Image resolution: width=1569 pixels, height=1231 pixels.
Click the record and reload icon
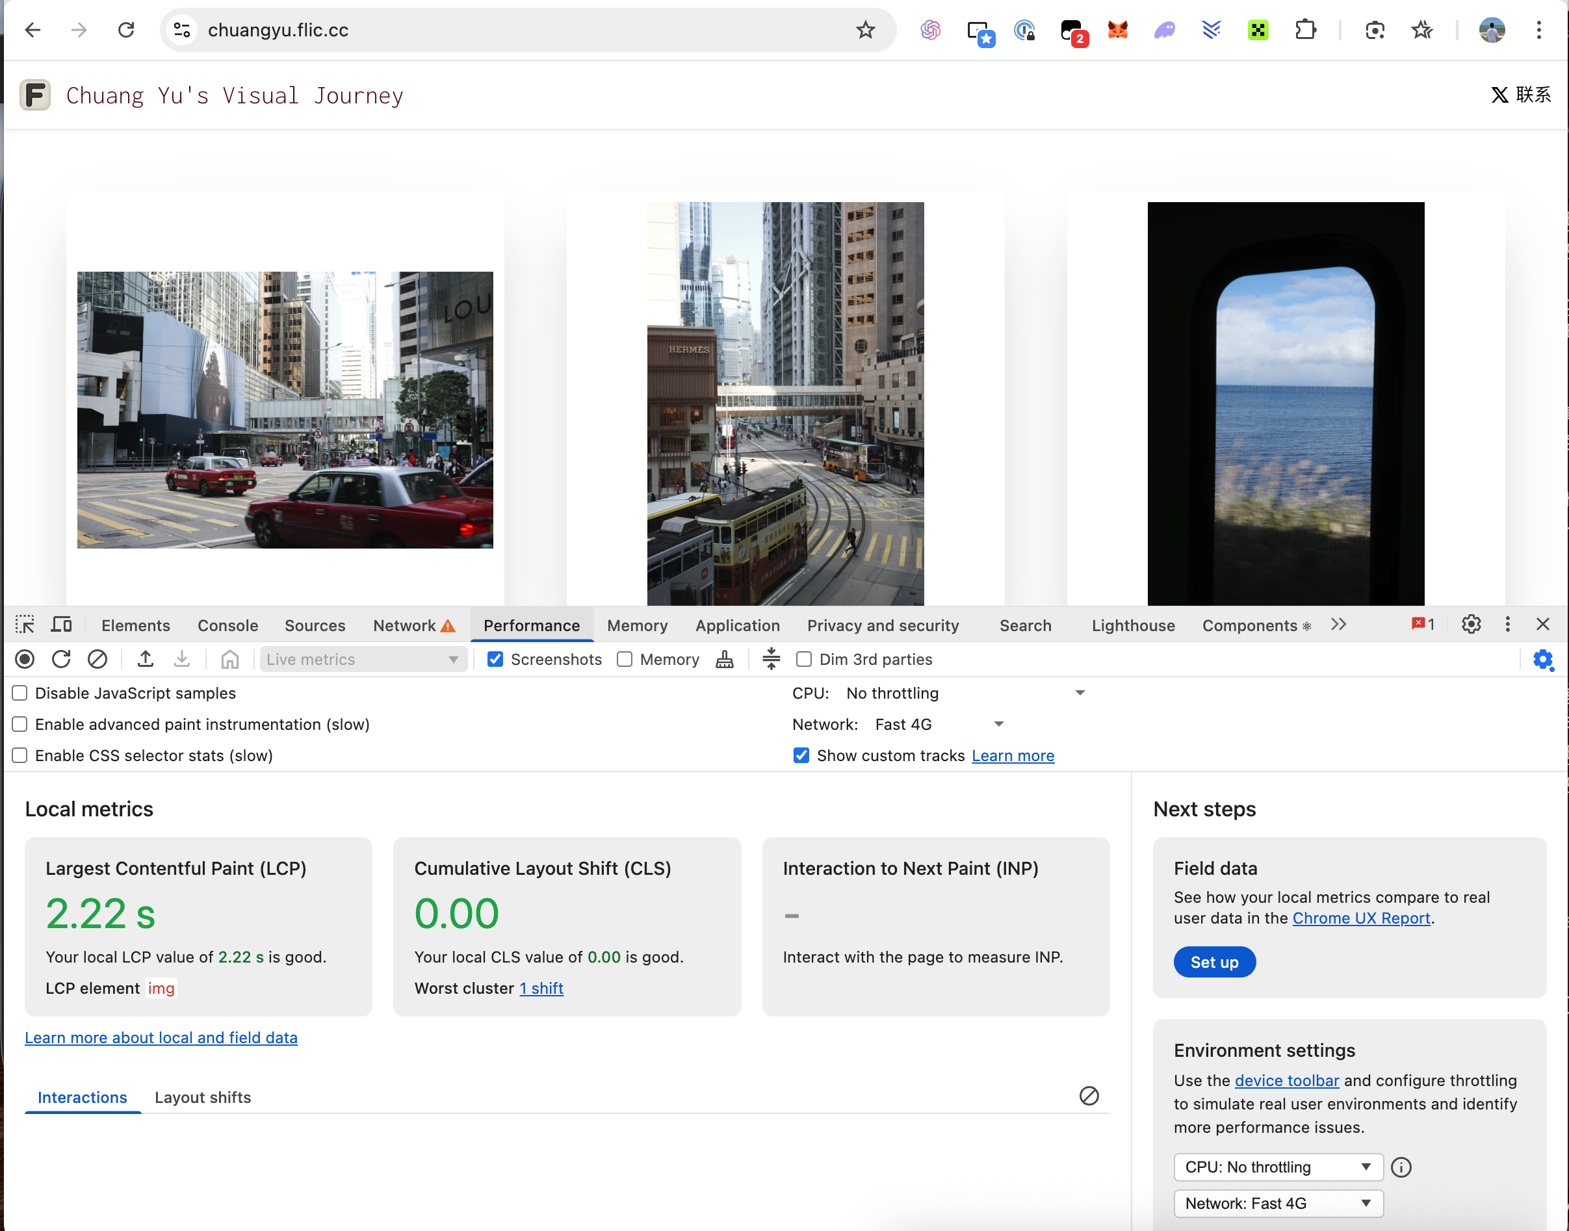point(61,660)
